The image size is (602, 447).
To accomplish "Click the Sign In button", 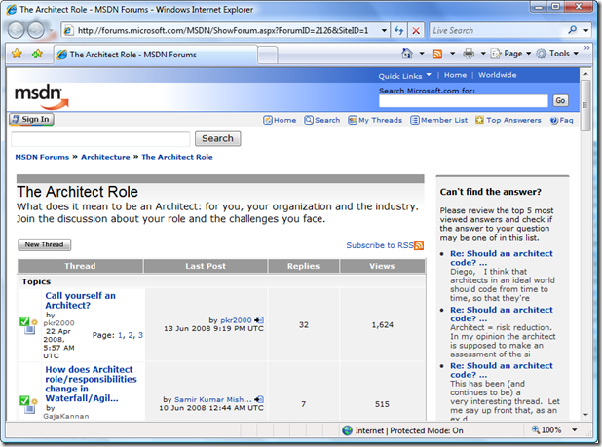I will point(31,120).
